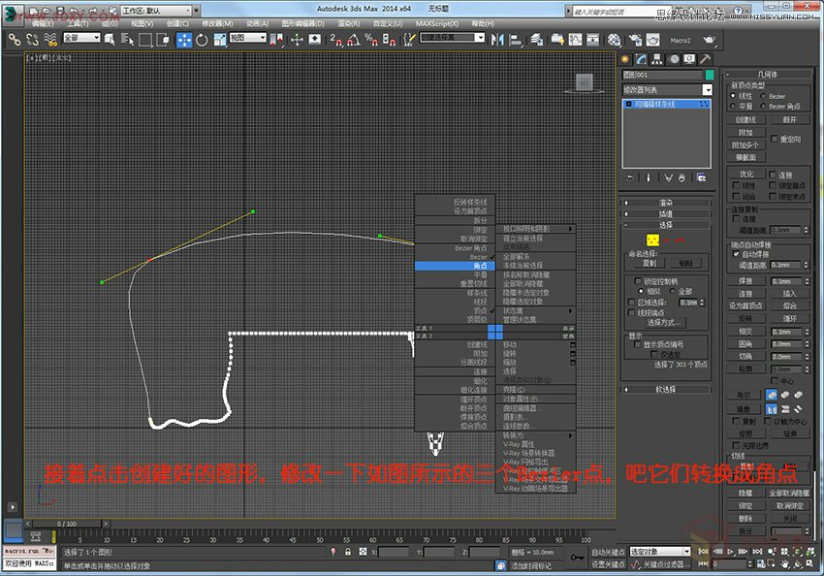Click the lock selection icon in status bar
Screen dimensions: 824x576
point(347,552)
